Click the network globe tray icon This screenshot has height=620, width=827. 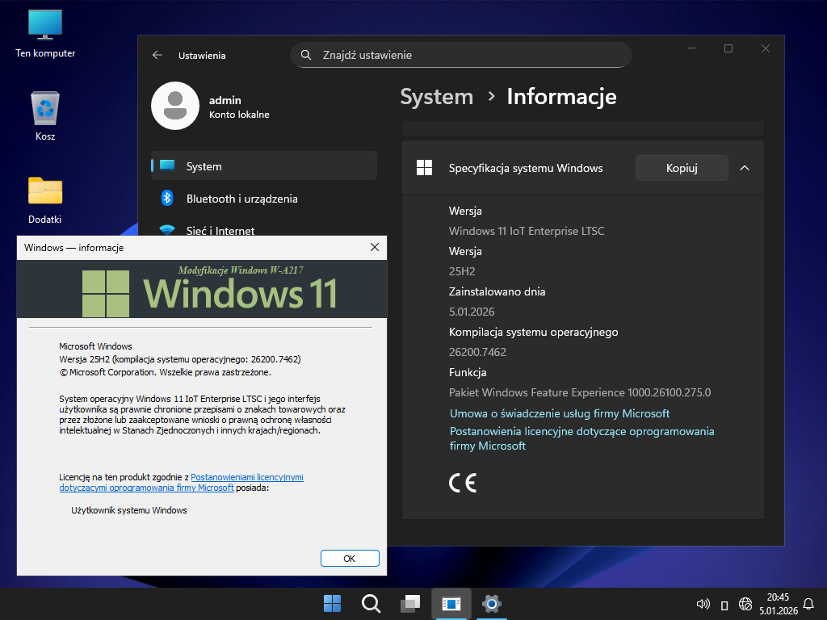click(x=745, y=604)
